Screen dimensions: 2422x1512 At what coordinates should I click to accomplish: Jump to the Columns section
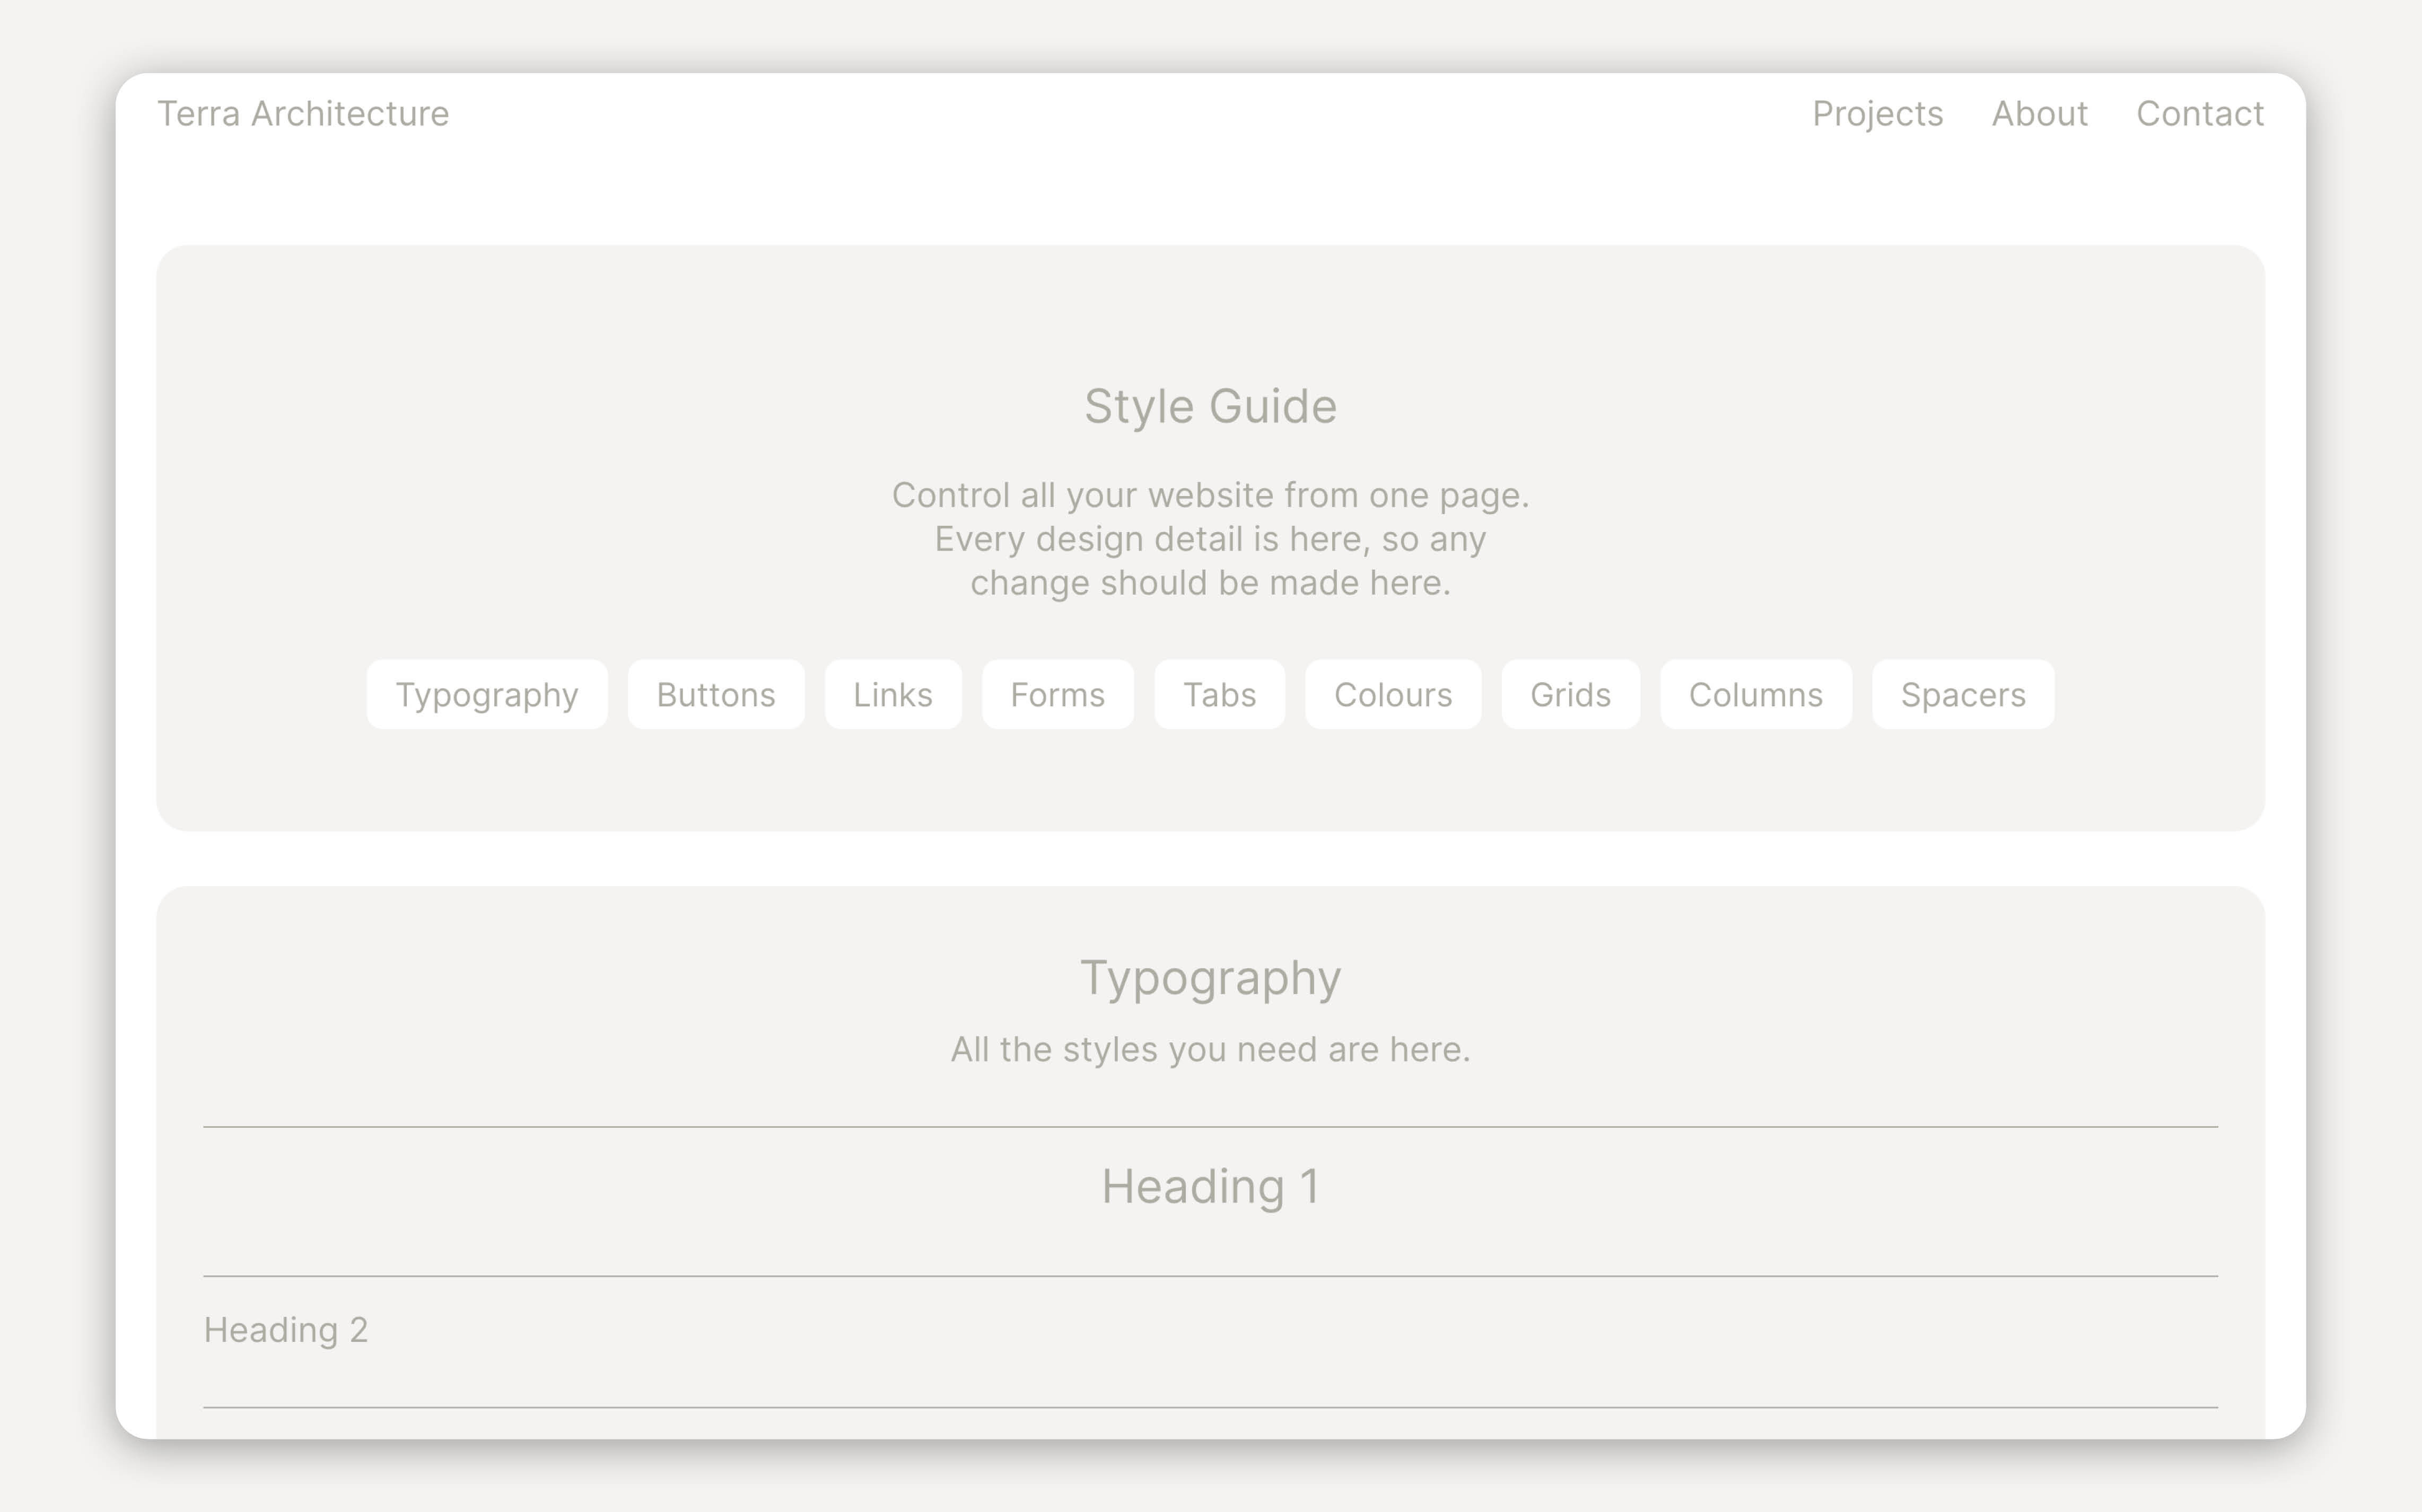(1755, 694)
